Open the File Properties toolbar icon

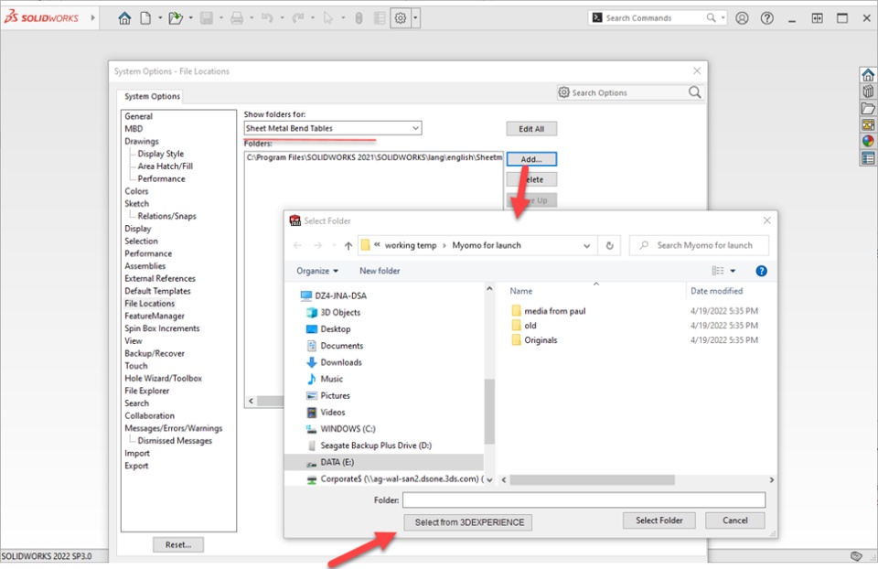[x=380, y=18]
